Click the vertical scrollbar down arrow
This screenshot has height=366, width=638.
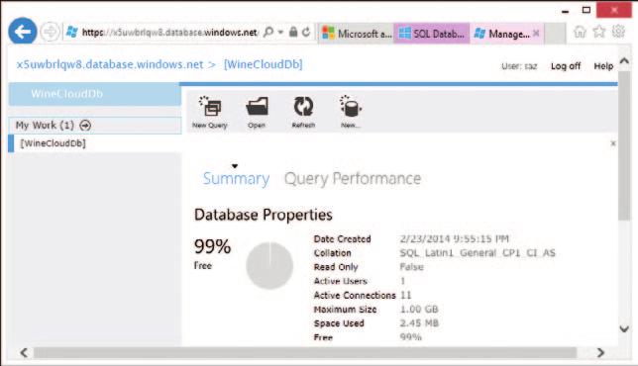(x=624, y=328)
